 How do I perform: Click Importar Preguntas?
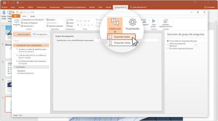point(54,26)
